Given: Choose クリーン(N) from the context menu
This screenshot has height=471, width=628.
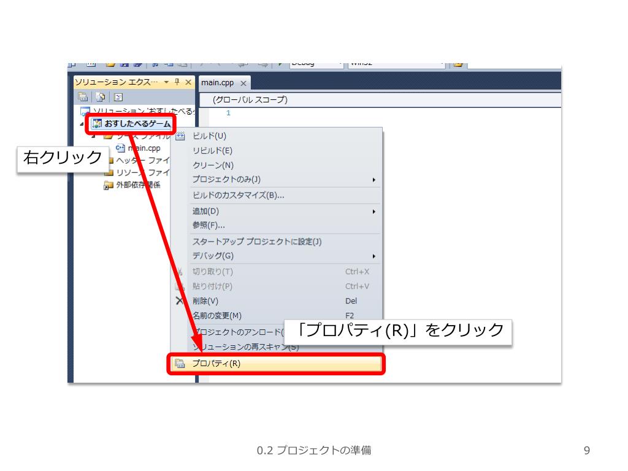Looking at the screenshot, I should pos(277,165).
